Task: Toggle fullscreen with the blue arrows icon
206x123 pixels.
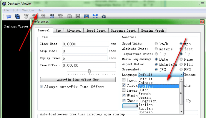Action: click(x=95, y=16)
